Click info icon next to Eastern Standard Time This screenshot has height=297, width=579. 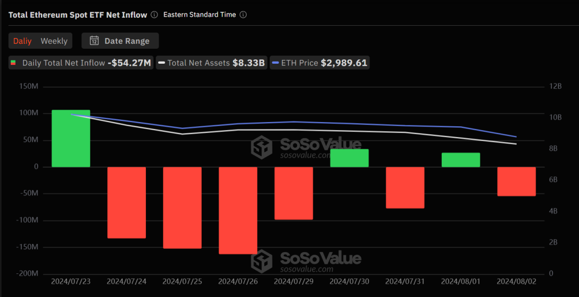pos(243,15)
